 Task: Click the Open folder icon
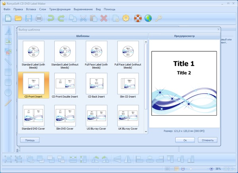click(x=18, y=18)
